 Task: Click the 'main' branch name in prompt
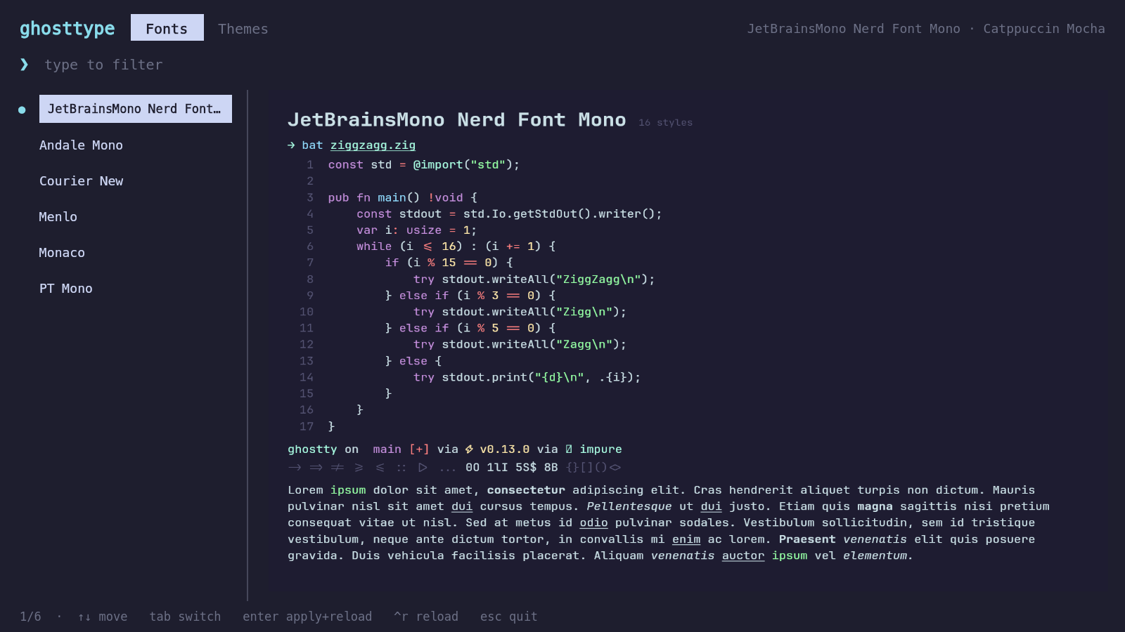[387, 449]
